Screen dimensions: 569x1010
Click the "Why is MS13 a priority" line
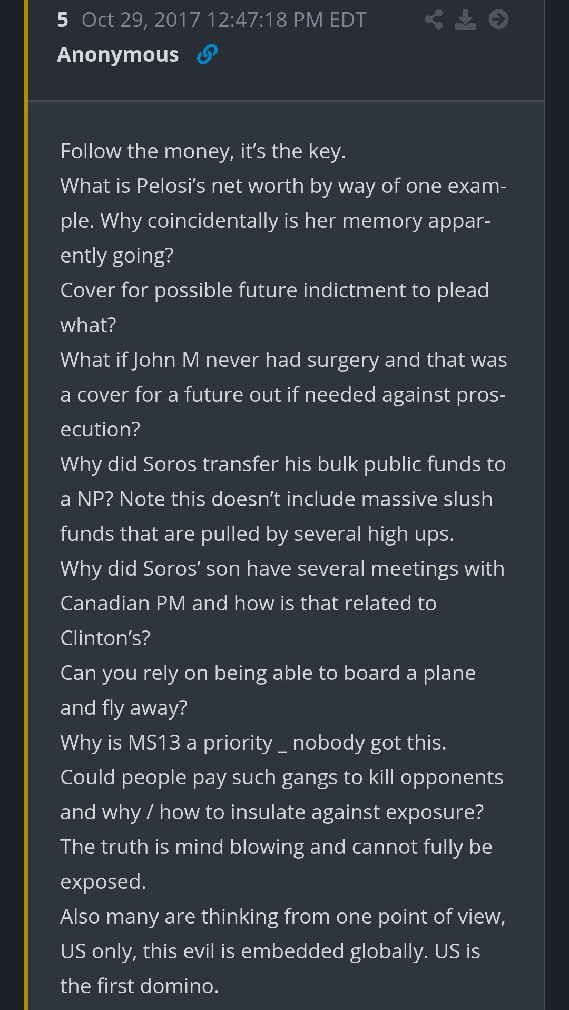[x=253, y=743]
